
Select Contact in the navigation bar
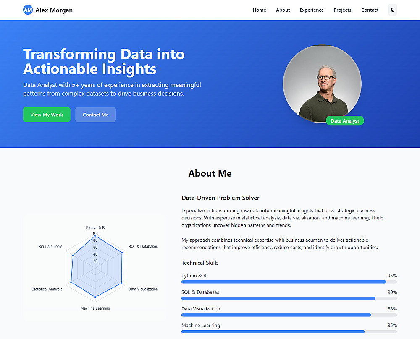click(370, 10)
